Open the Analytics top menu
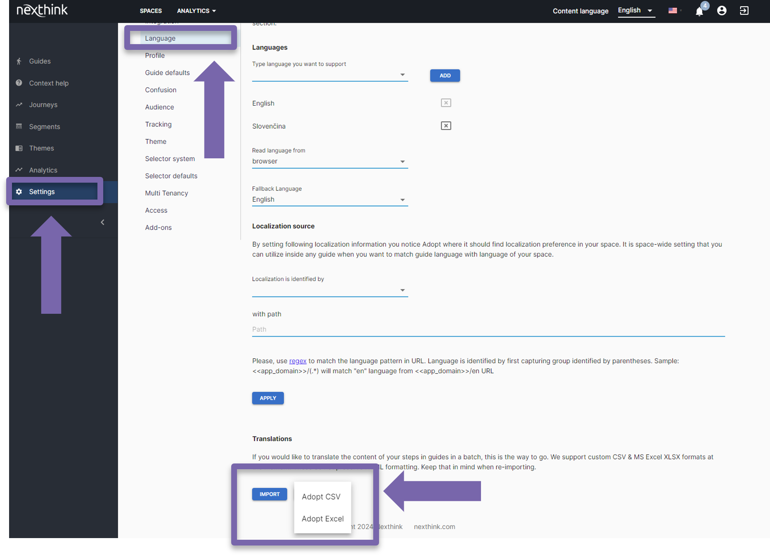The image size is (770, 555). [x=196, y=11]
